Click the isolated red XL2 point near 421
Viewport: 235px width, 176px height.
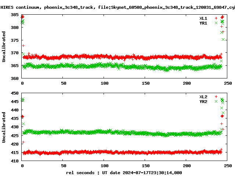click(23, 142)
